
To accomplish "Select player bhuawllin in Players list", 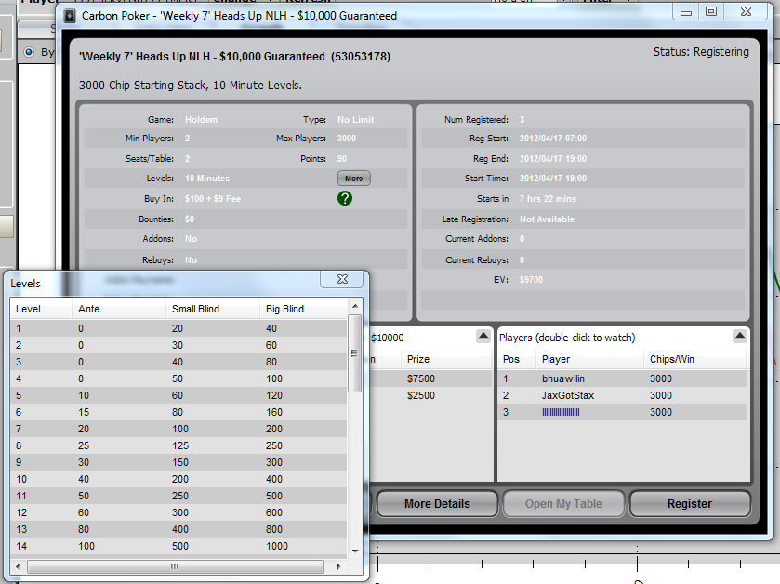I will click(622, 378).
